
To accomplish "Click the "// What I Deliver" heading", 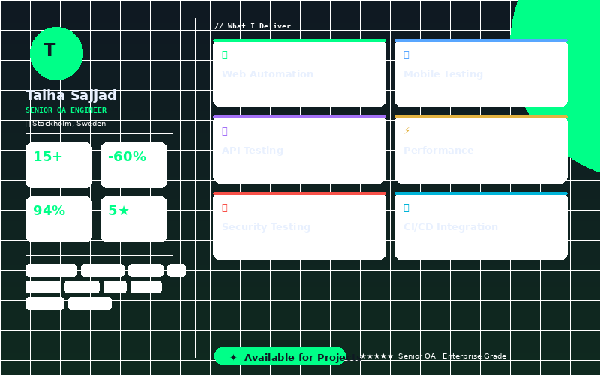I will coord(253,26).
